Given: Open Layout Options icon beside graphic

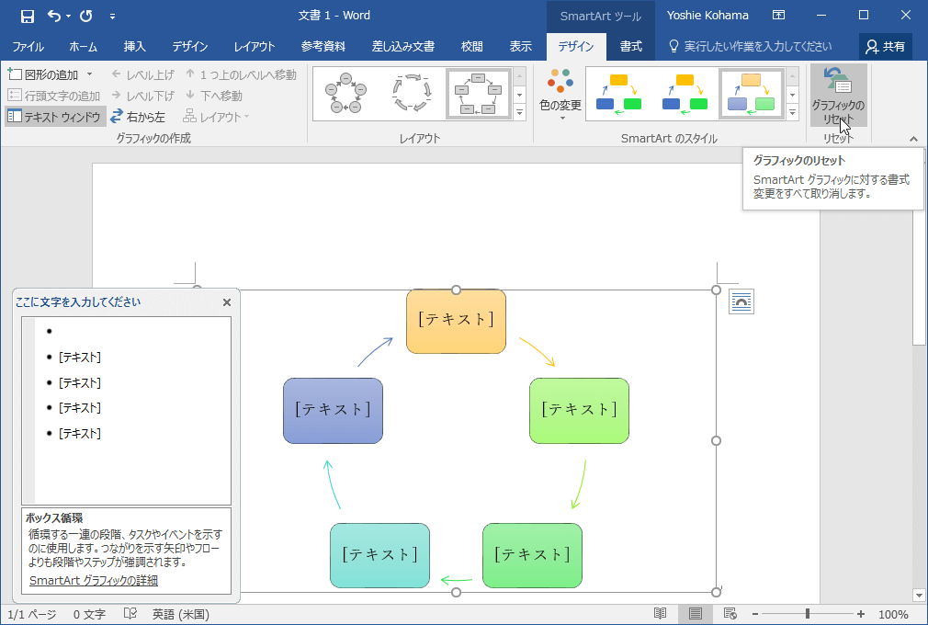Looking at the screenshot, I should click(x=741, y=301).
